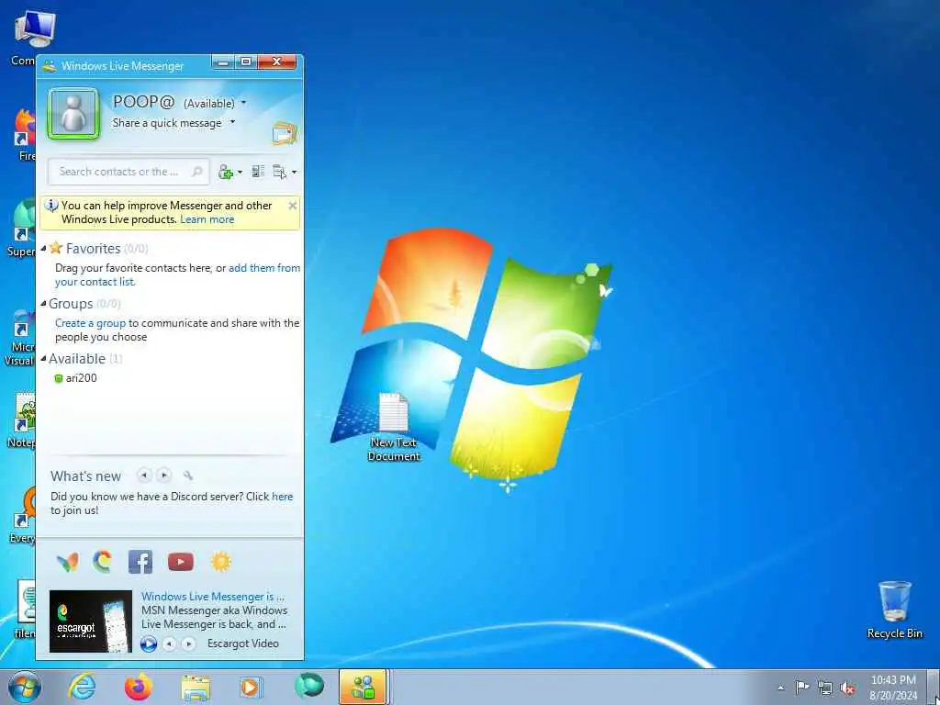Click the Create a group link
940x705 pixels.
90,323
